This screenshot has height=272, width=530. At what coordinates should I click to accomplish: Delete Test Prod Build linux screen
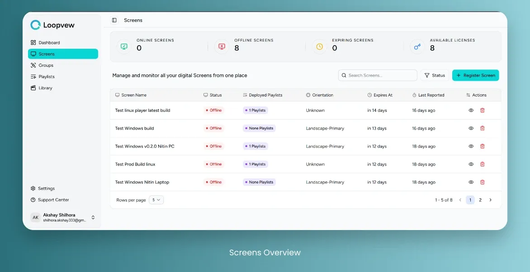(483, 164)
